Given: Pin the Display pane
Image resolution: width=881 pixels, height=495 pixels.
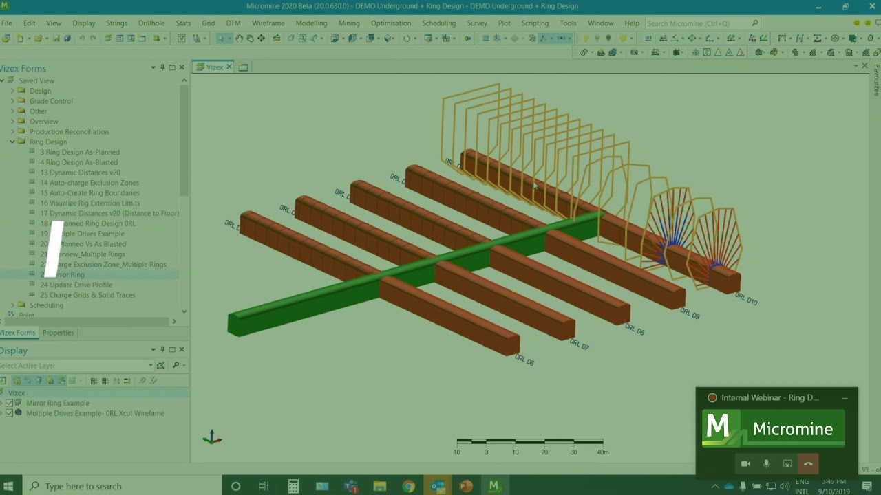Looking at the screenshot, I should (x=162, y=349).
